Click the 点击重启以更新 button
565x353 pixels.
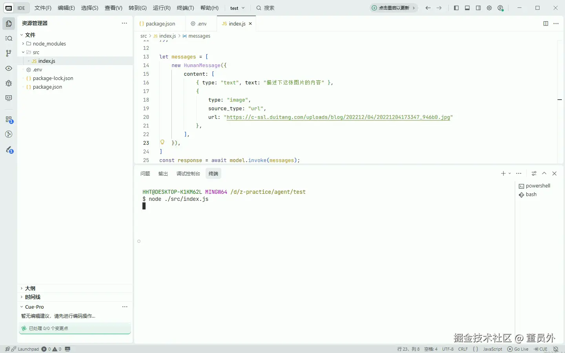[x=394, y=8]
